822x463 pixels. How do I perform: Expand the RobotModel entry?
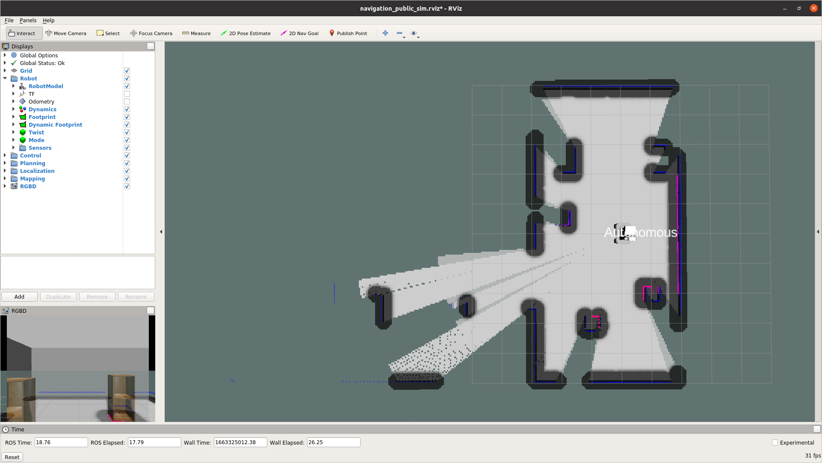coord(13,86)
